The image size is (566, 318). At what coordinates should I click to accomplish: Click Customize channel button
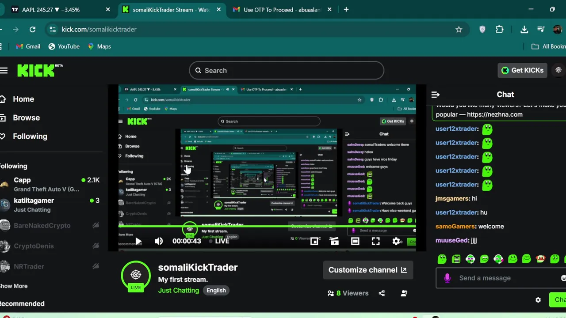click(368, 270)
